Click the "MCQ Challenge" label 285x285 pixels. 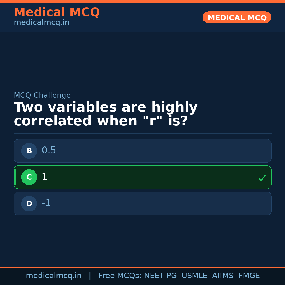(42, 95)
